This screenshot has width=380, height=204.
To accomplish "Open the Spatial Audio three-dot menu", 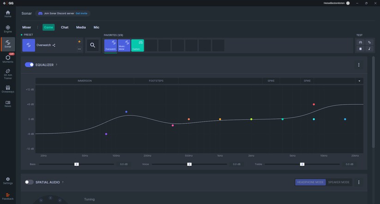I will [x=359, y=182].
